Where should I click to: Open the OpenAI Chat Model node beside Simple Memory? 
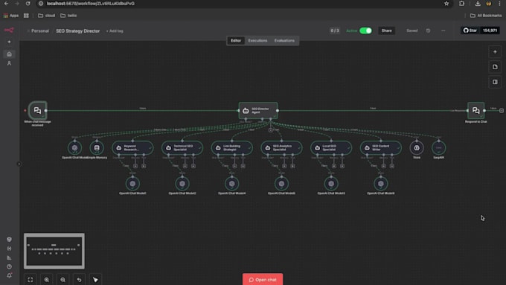coord(74,148)
